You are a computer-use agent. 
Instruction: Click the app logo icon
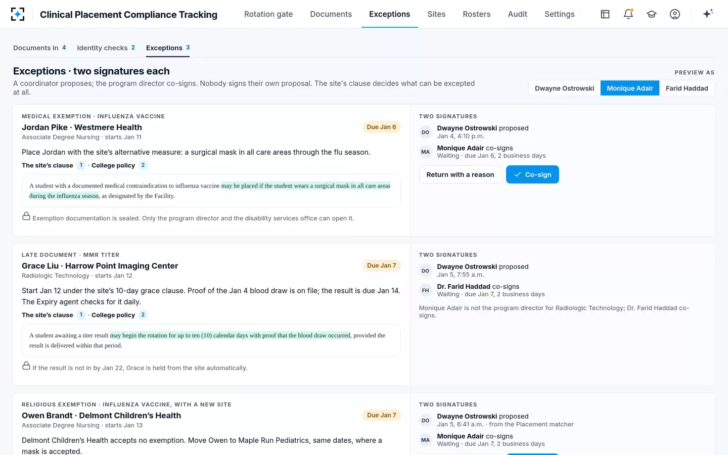(18, 14)
